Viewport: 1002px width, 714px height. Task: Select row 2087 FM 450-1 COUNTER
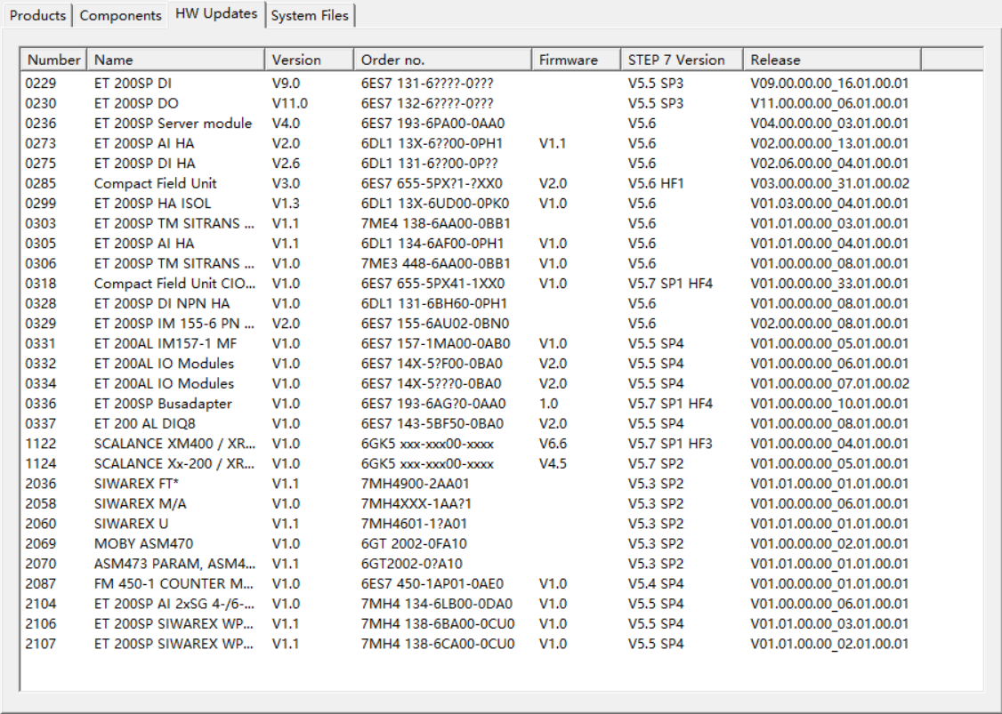(x=174, y=583)
